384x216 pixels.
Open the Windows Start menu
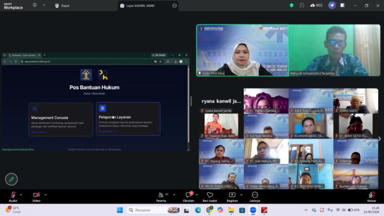120,210
